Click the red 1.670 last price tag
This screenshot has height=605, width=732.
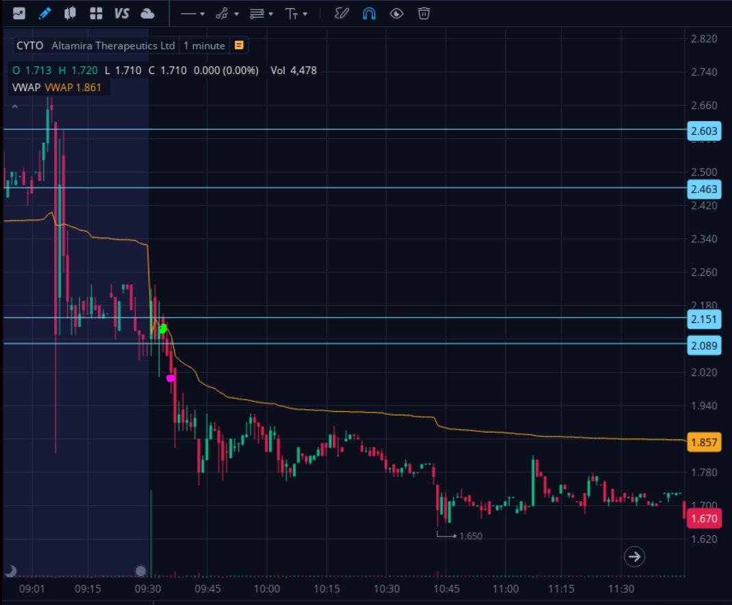[704, 519]
